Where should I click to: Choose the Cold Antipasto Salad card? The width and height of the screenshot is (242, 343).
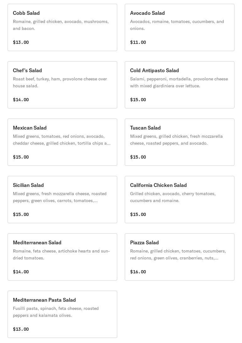[x=179, y=85]
